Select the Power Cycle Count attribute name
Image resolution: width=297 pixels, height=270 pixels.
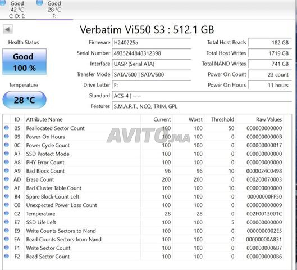[48, 145]
